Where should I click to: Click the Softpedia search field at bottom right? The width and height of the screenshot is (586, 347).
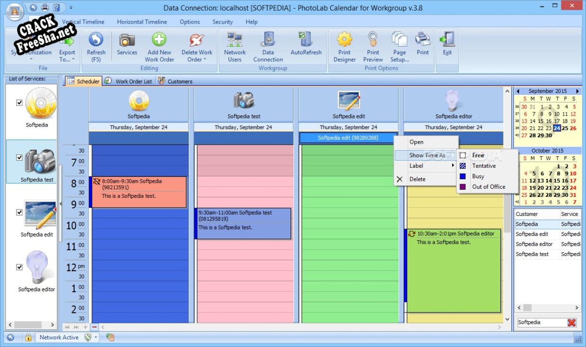(x=540, y=322)
